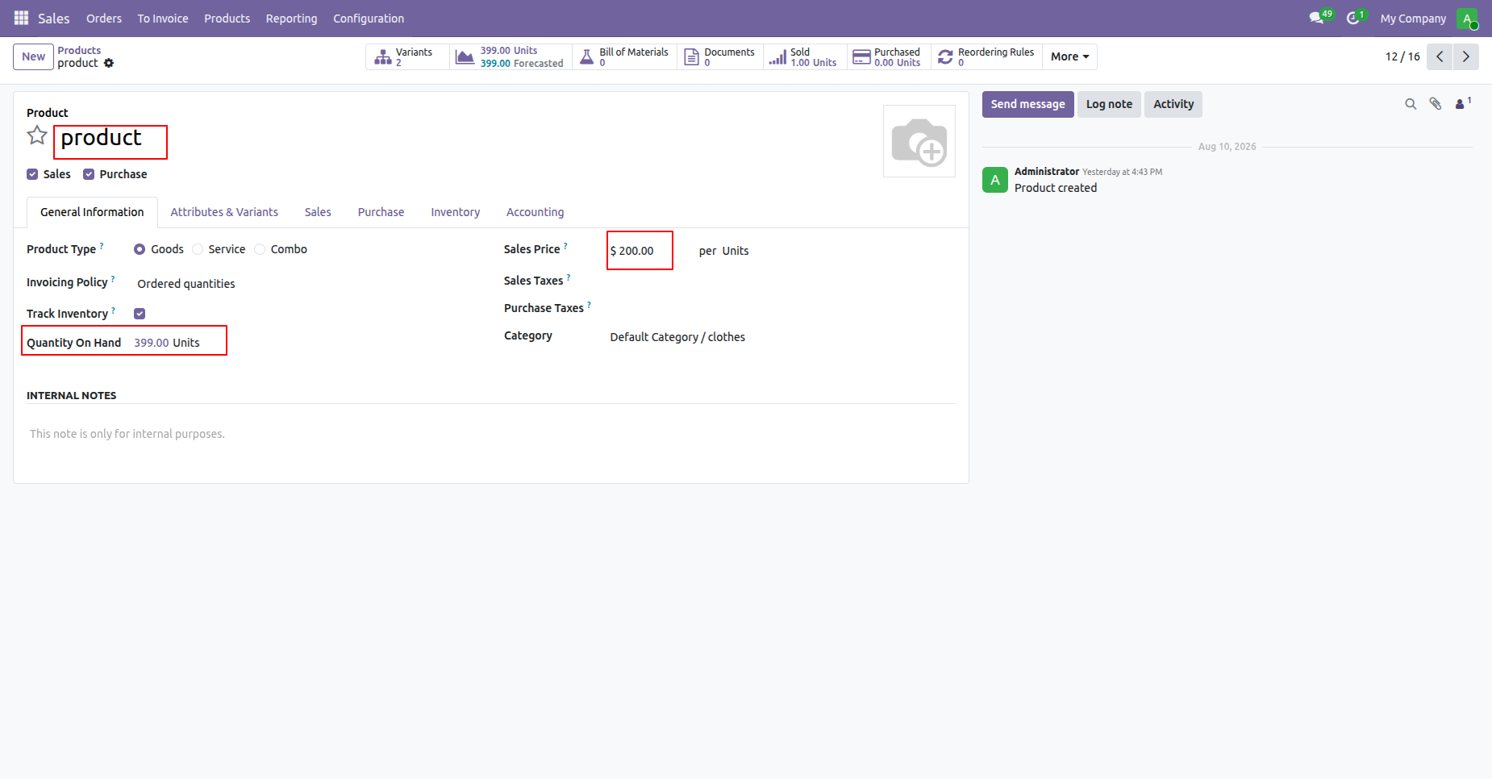Screen dimensions: 1492x779
Task: Click Send message button
Action: tap(1027, 104)
